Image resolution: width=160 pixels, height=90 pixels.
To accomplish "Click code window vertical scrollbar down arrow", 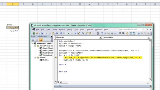I will click(x=150, y=80).
